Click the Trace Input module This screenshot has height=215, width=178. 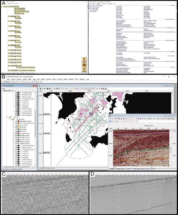(119, 6)
